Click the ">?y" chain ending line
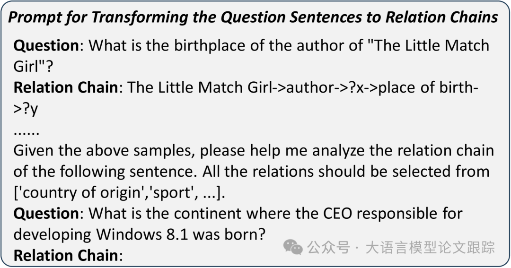The width and height of the screenshot is (511, 268). (x=26, y=108)
